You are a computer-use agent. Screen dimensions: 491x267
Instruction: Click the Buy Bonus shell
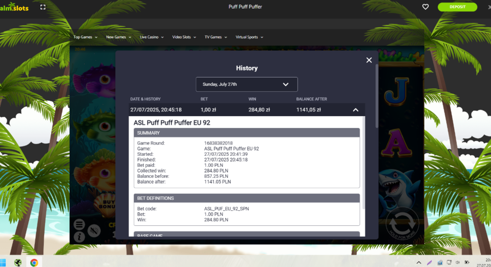107,204
